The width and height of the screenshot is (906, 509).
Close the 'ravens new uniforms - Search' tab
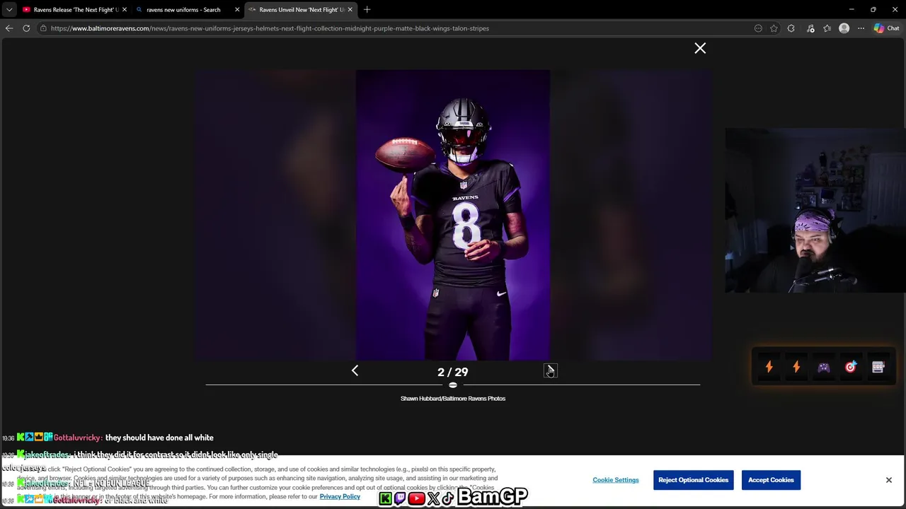pyautogui.click(x=237, y=9)
